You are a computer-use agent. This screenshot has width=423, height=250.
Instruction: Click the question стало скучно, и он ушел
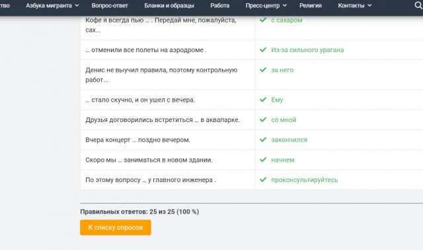(140, 100)
